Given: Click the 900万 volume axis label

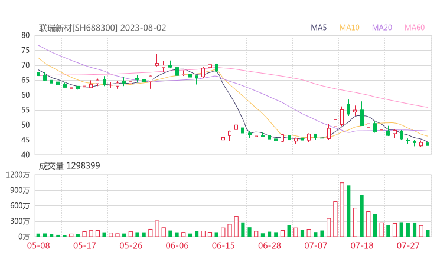Looking at the screenshot, I should click(20, 190).
